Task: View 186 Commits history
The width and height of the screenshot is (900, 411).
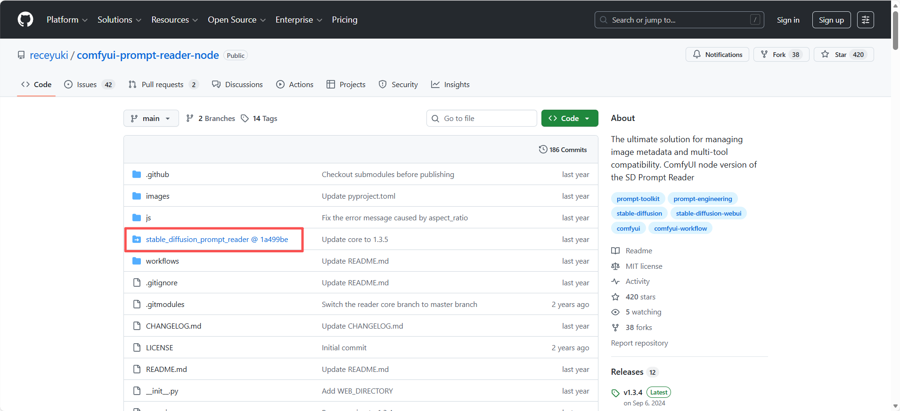Action: click(x=563, y=150)
